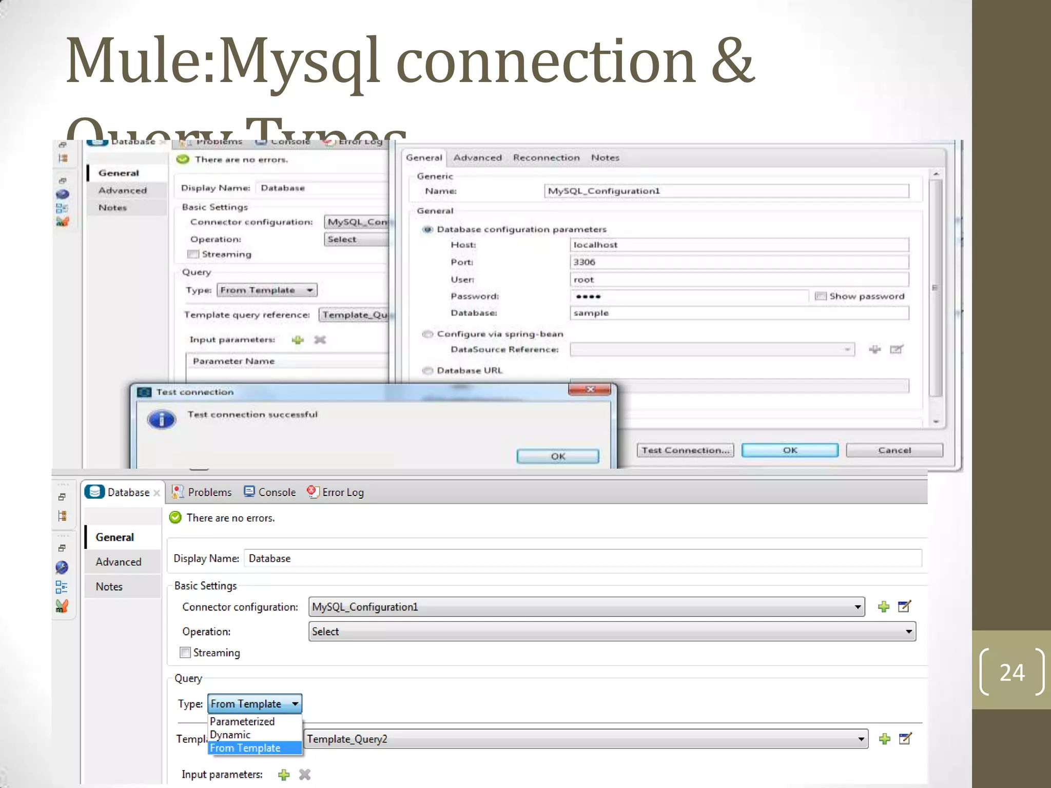Viewport: 1051px width, 788px height.
Task: Click the Port field containing 3306
Action: point(739,262)
